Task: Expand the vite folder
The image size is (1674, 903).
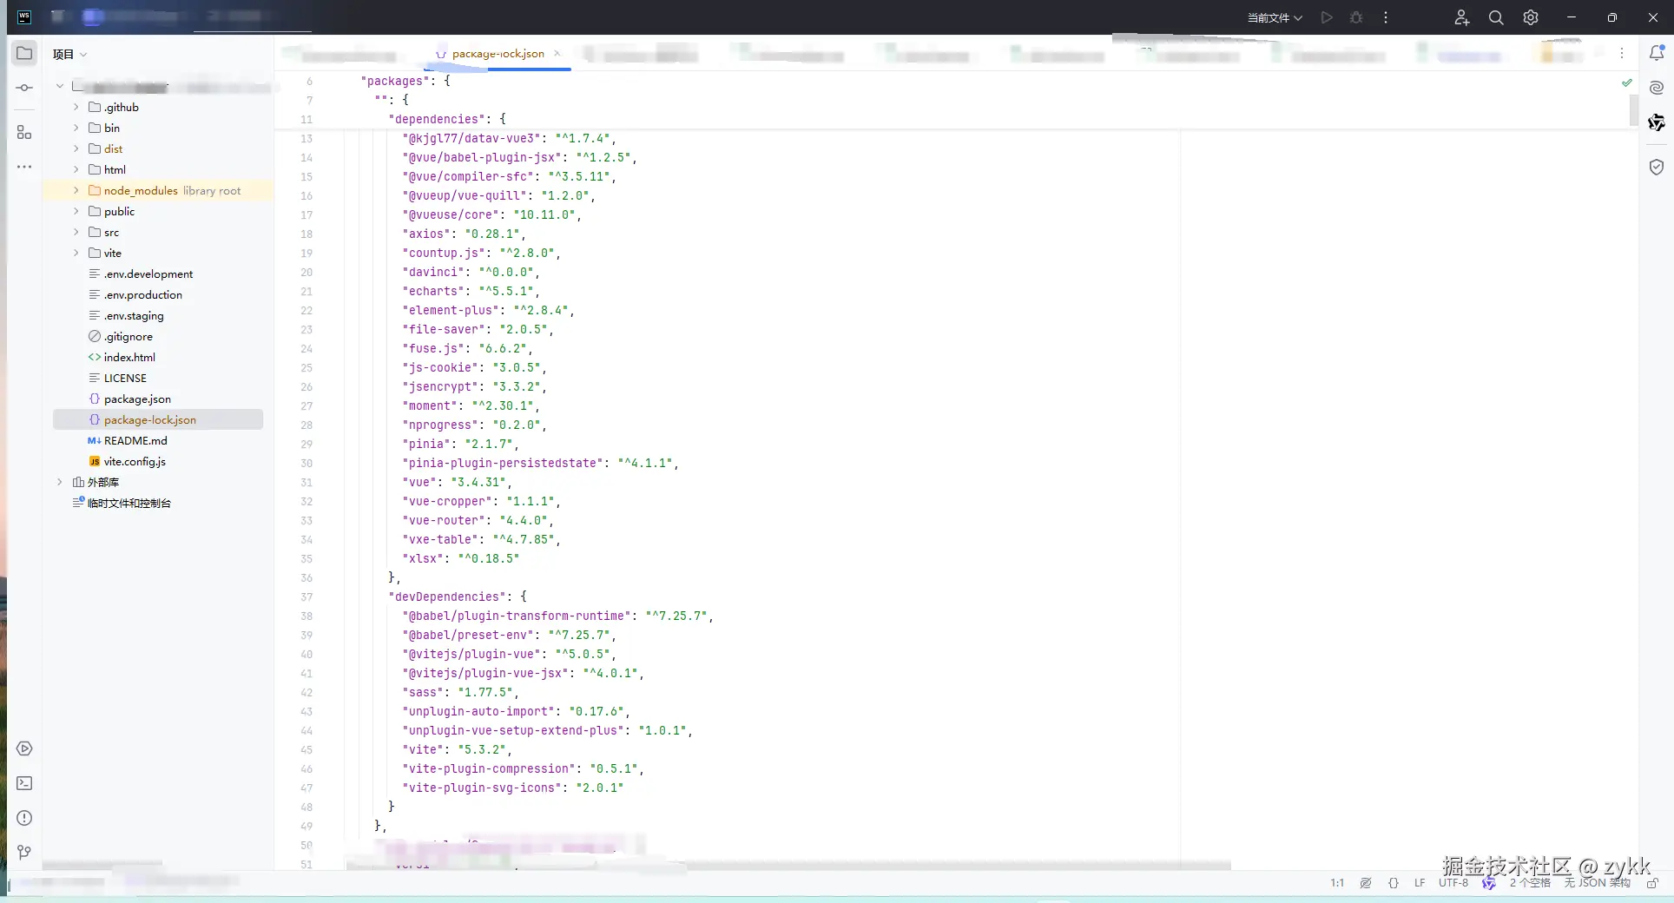Action: (76, 254)
